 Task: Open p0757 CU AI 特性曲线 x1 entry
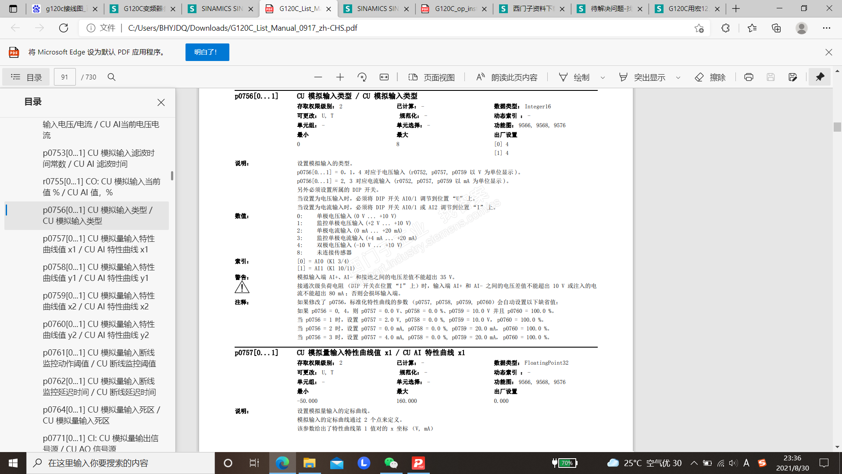(99, 244)
